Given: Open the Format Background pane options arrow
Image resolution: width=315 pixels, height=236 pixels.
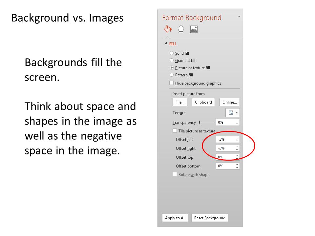Looking at the screenshot, I should (x=239, y=16).
